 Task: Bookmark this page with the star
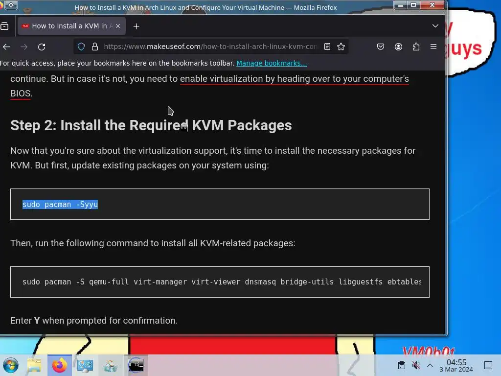pyautogui.click(x=341, y=47)
